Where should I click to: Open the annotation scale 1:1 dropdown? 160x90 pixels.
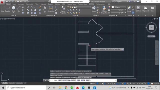(x=134, y=83)
